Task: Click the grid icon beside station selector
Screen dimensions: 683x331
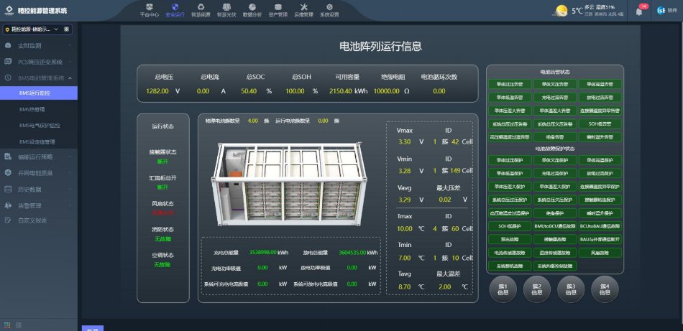Action: (67, 29)
